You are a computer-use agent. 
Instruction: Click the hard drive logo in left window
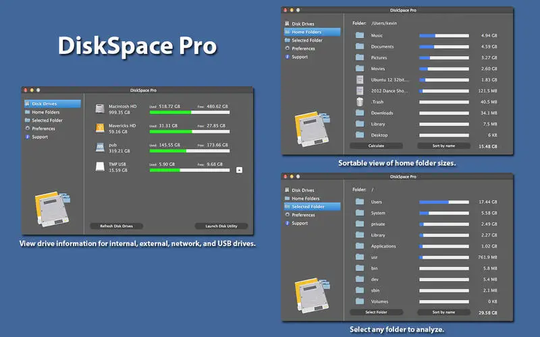coord(53,209)
